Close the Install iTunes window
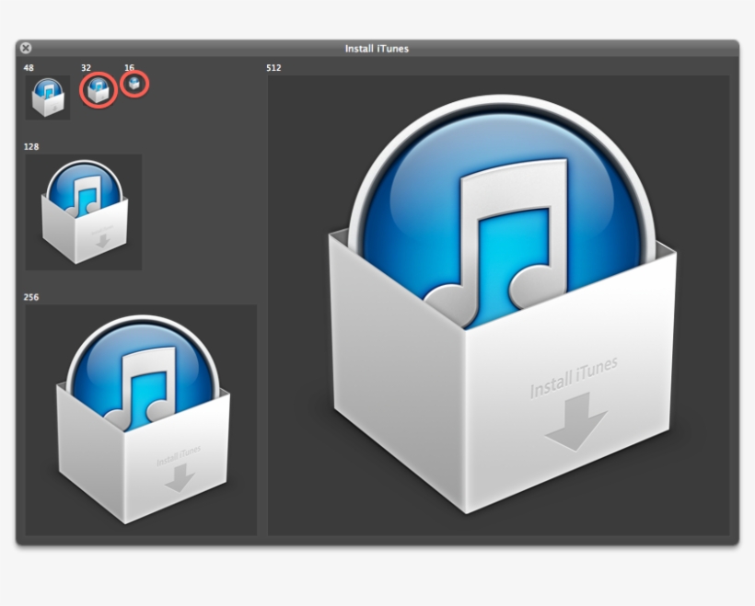The height and width of the screenshot is (606, 755). [26, 48]
